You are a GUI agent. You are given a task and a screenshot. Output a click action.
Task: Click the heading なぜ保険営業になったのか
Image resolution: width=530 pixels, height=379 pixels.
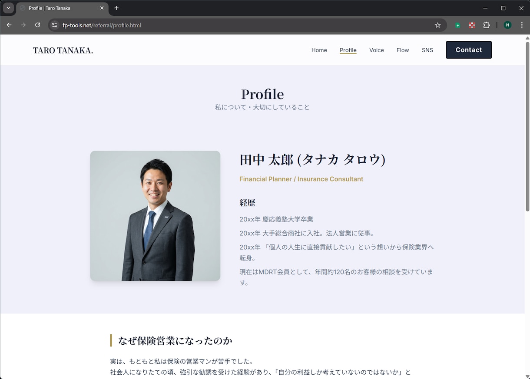[175, 341]
